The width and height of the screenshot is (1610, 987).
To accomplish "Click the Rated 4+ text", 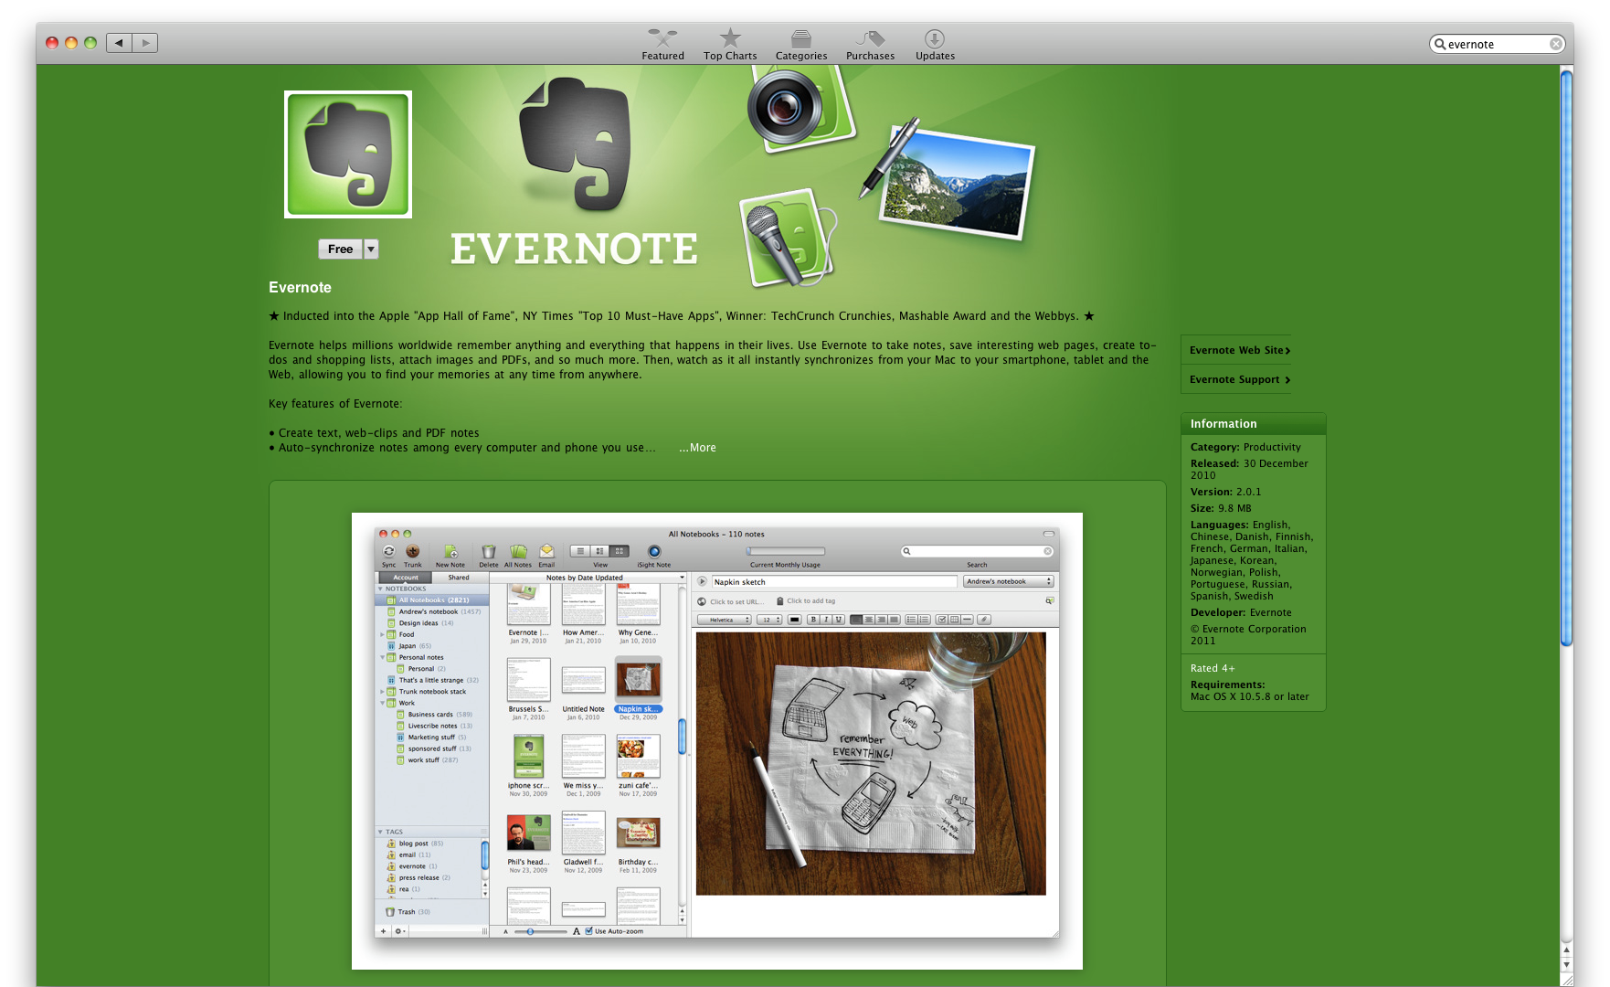I will (1213, 668).
